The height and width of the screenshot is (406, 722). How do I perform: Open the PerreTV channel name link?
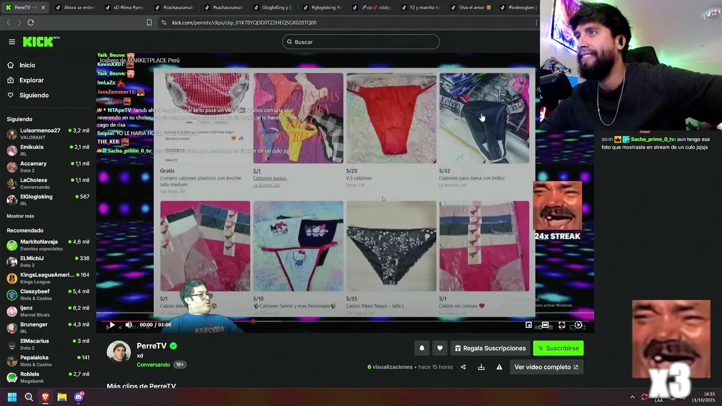point(151,346)
